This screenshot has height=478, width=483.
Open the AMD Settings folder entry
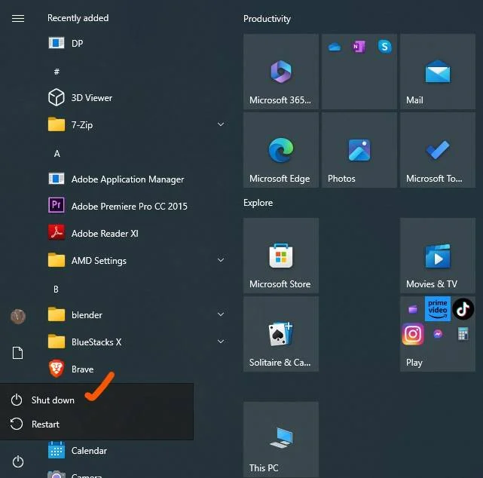(136, 260)
